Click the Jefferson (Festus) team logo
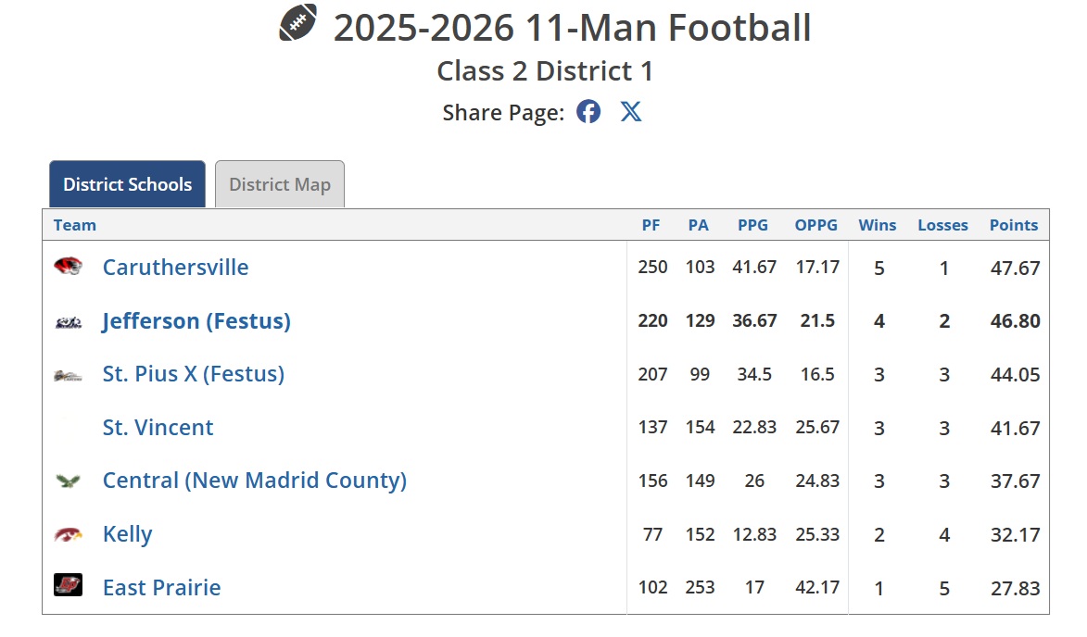This screenshot has height=637, width=1087. point(68,321)
